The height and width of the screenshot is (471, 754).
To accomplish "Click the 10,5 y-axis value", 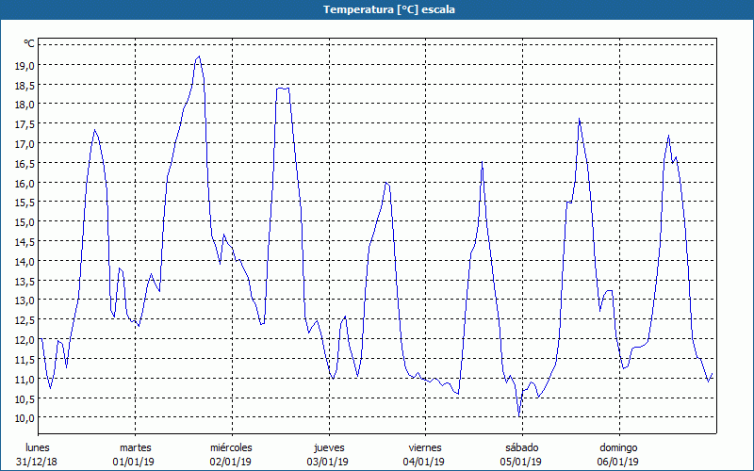I will (25, 398).
